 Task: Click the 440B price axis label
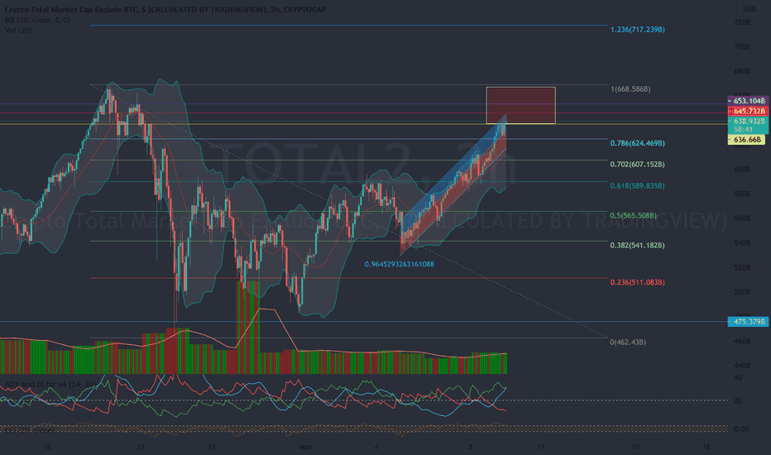(742, 366)
